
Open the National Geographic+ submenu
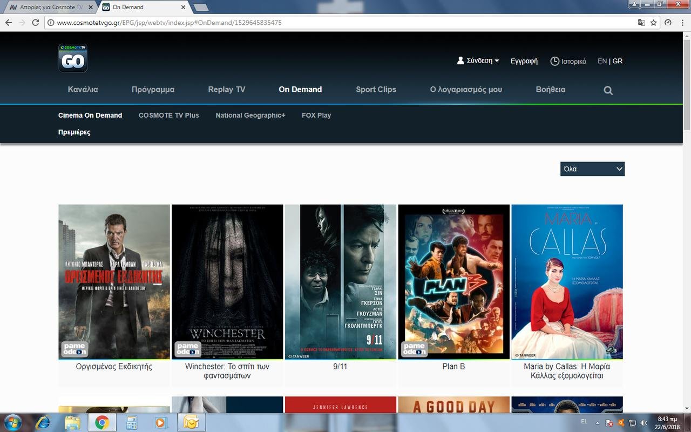250,115
